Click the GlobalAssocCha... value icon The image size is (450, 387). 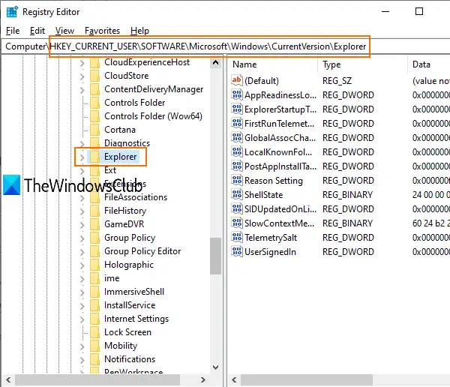[237, 137]
